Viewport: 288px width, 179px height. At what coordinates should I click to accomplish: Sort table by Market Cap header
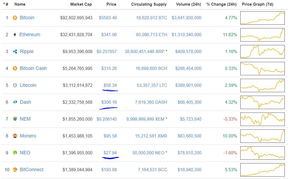click(x=81, y=4)
